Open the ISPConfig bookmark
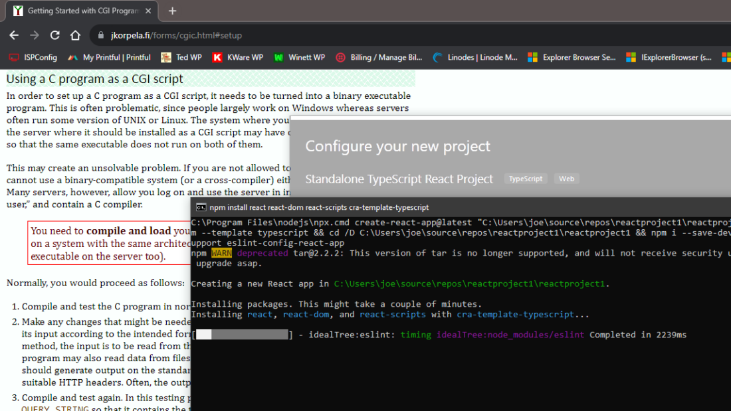 tap(33, 57)
